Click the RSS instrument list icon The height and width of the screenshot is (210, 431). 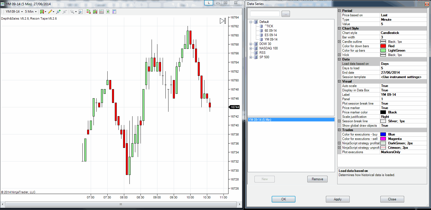click(x=256, y=53)
